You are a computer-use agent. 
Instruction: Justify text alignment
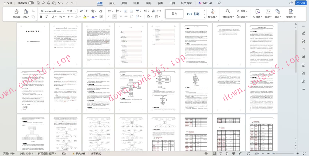[126, 17]
